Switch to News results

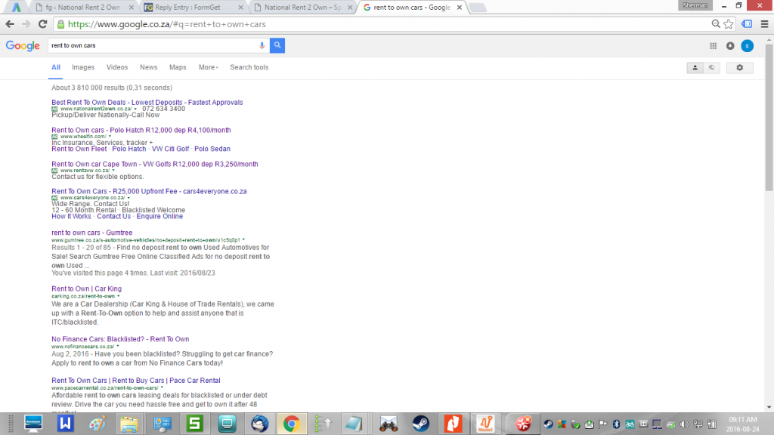149,67
